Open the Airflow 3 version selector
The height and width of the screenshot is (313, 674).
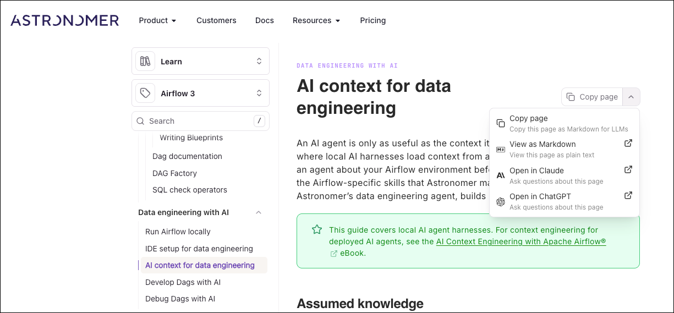coord(200,93)
